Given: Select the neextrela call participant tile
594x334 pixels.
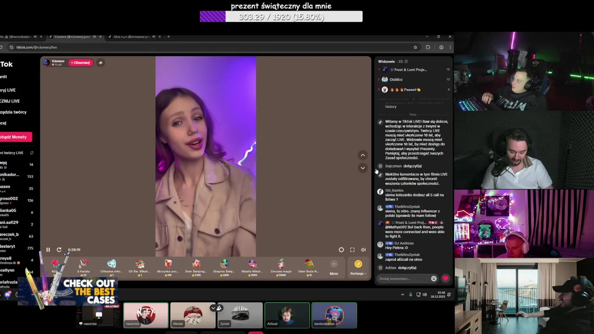Looking at the screenshot, I should [x=146, y=315].
